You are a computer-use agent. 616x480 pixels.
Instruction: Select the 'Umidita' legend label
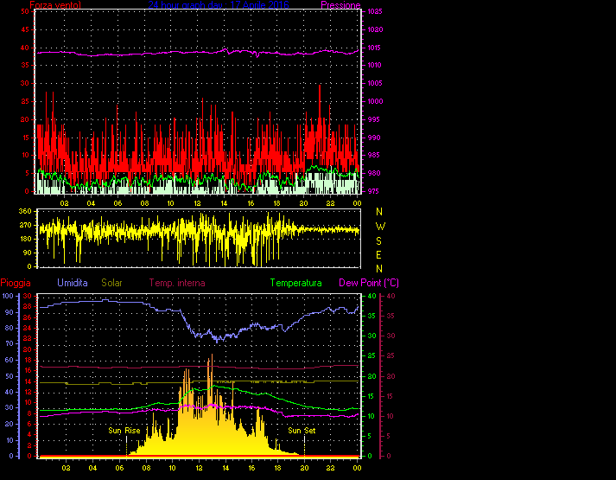[x=73, y=283]
